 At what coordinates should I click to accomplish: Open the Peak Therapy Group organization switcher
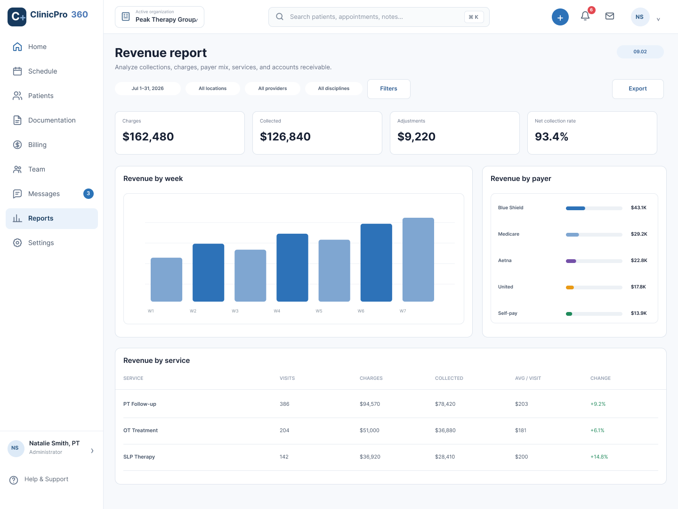click(160, 17)
